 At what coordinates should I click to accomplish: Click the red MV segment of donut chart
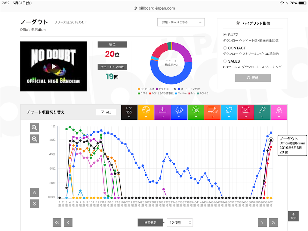pos(160,50)
